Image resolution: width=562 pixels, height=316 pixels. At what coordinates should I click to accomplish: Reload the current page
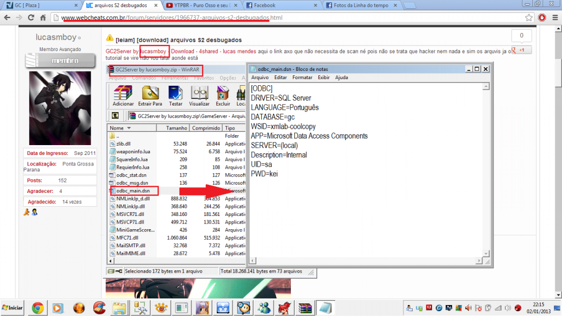tap(31, 18)
